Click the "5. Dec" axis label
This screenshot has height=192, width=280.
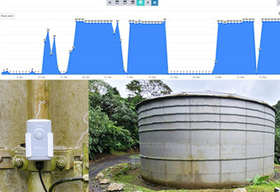pos(218,77)
